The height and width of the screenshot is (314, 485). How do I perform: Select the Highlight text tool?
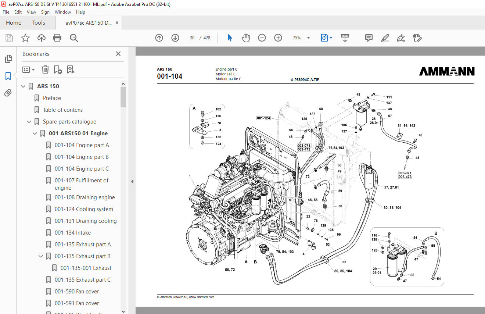click(x=385, y=38)
